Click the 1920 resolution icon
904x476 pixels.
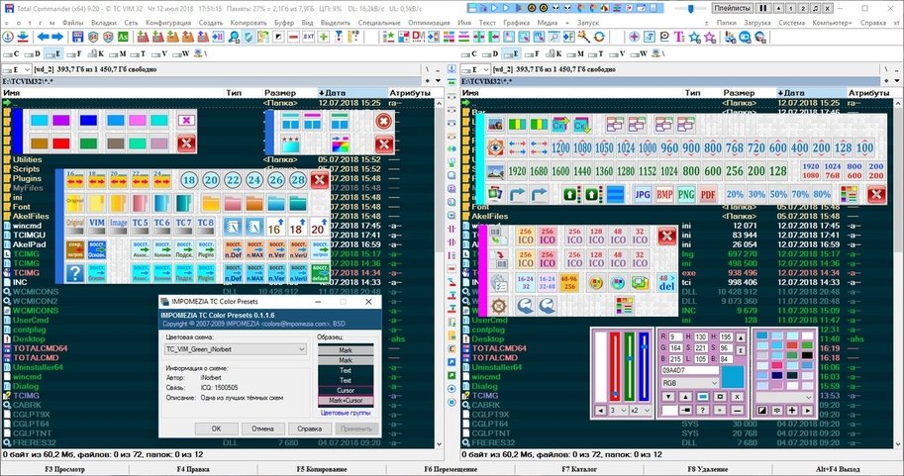tap(517, 171)
